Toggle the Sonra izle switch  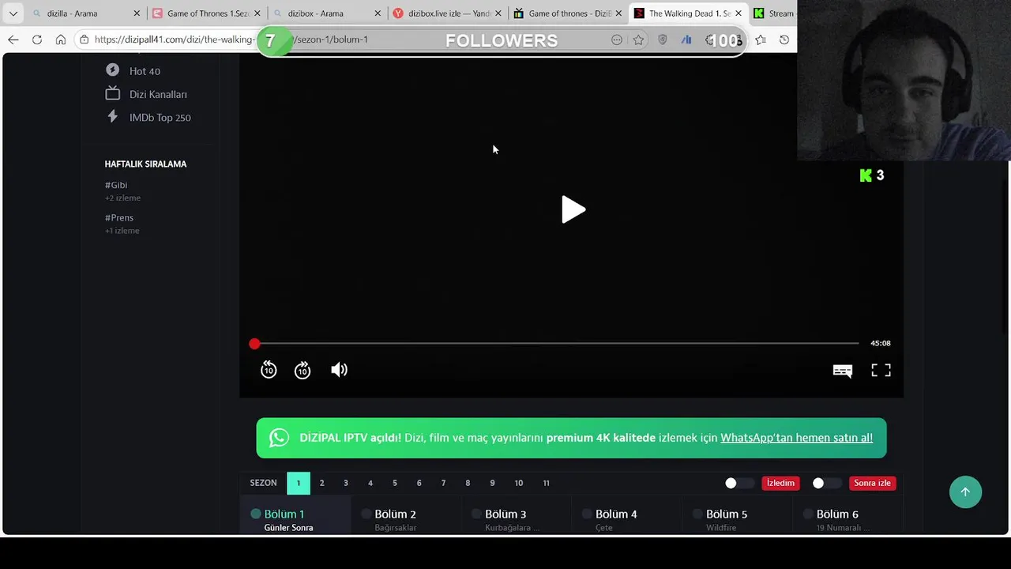827,483
